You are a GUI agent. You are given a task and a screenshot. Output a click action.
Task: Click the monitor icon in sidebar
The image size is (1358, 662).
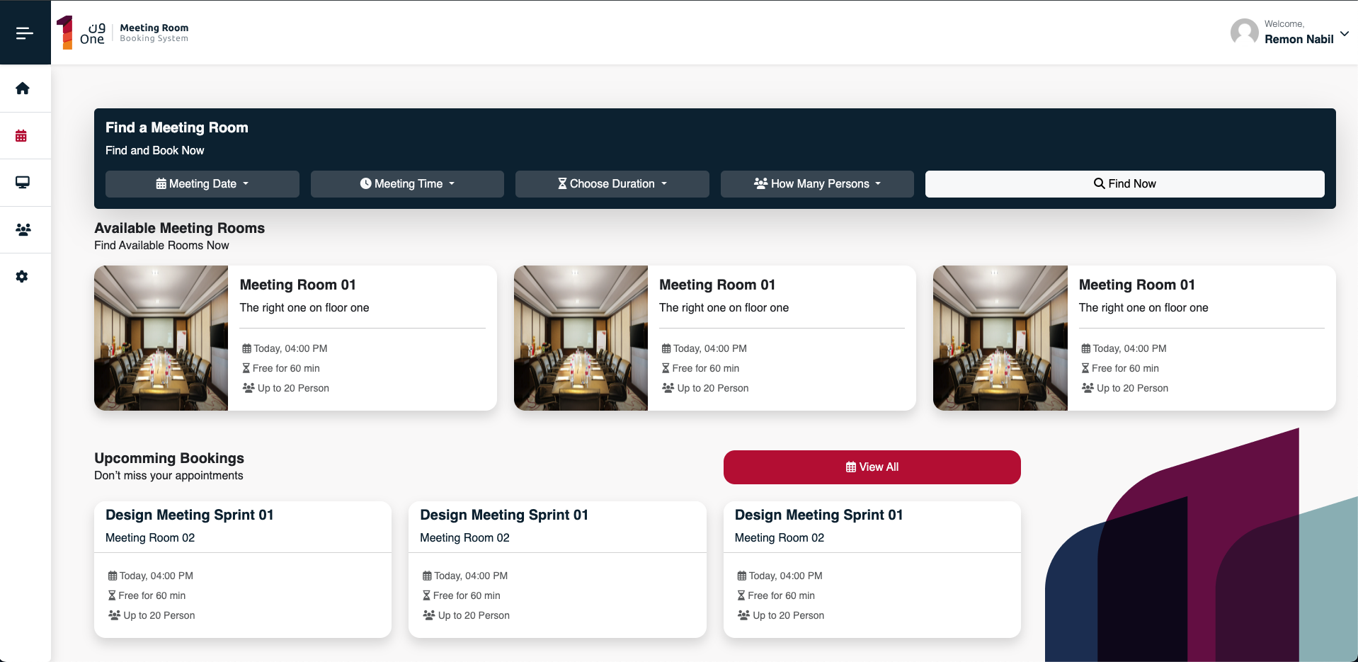pos(23,183)
